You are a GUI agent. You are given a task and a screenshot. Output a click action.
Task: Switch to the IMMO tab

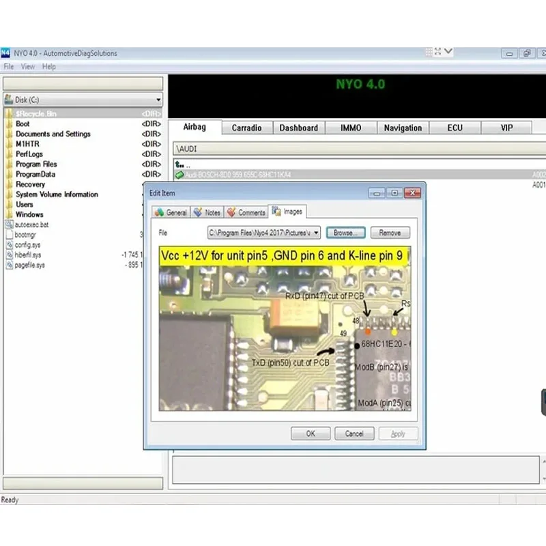click(351, 128)
